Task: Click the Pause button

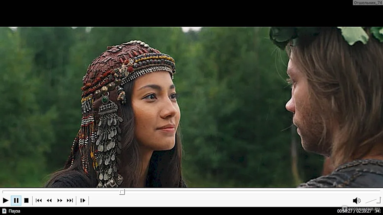Action: tap(16, 200)
